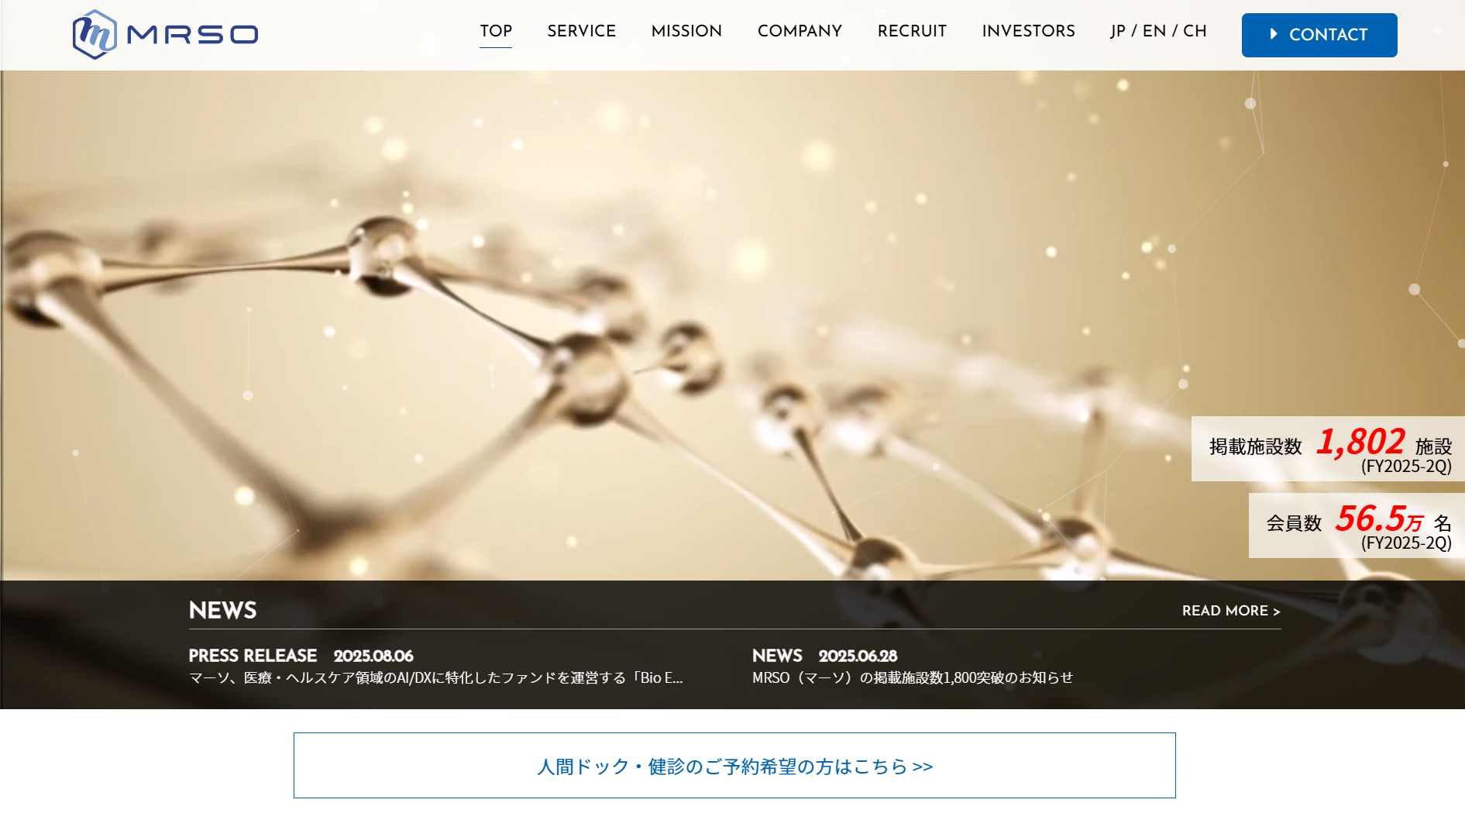
Task: Go to the RECRUIT page
Action: point(911,31)
